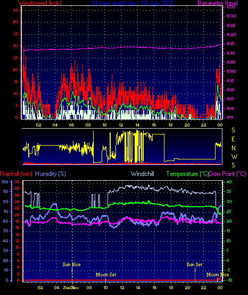Viewport: 248px width, 295px height.
Task: Click the 100 value on humidity axis
Action: (5, 182)
